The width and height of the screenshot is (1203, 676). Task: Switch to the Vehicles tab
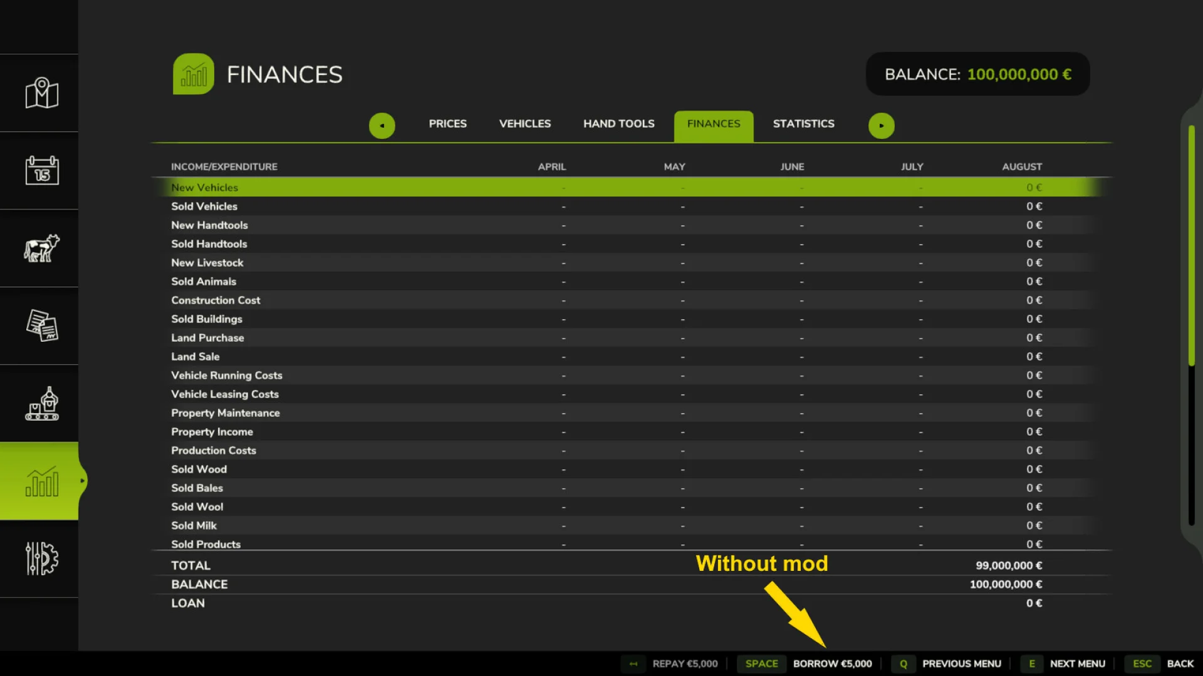coord(524,124)
